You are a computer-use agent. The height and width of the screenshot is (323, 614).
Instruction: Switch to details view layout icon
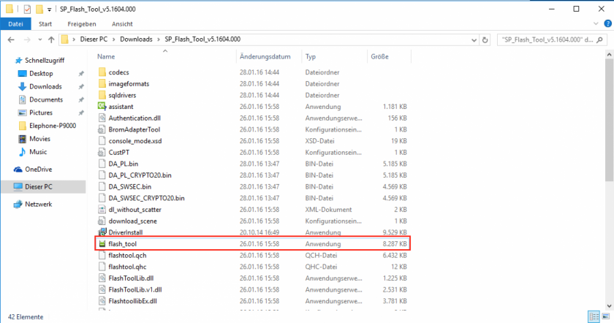594,316
